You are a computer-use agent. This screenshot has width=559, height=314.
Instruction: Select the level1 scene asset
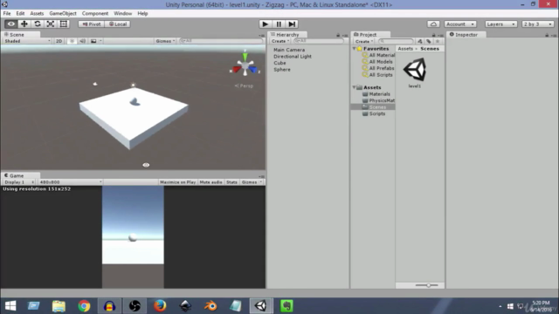[415, 73]
